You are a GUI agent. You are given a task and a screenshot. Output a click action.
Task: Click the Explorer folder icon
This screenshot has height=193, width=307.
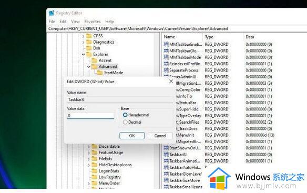click(x=89, y=54)
